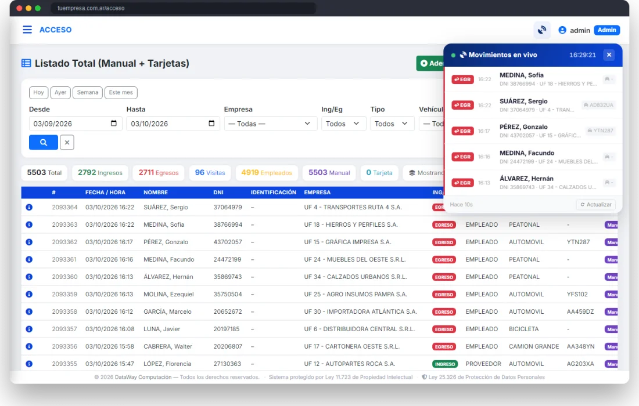The image size is (639, 406).
Task: Apply the Este mes quick filter
Action: tap(121, 93)
